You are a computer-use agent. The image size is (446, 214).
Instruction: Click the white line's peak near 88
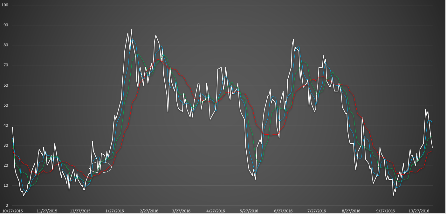(131, 29)
